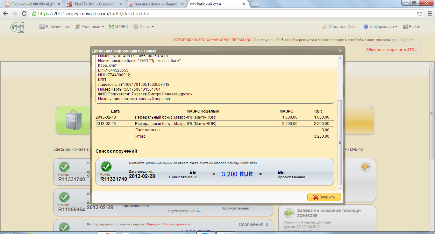Click the green checkmark in the dialog's order
This screenshot has height=234, width=435.
106,167
